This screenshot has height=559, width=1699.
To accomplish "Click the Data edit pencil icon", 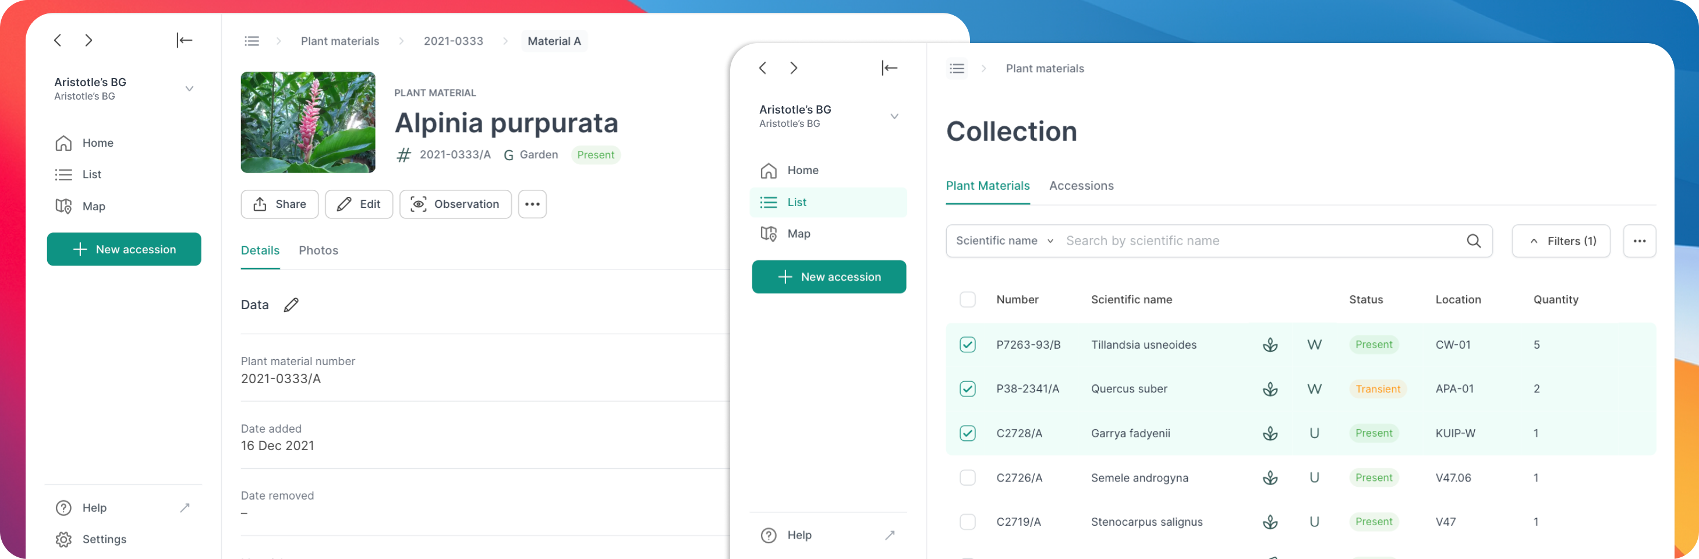I will pyautogui.click(x=291, y=305).
